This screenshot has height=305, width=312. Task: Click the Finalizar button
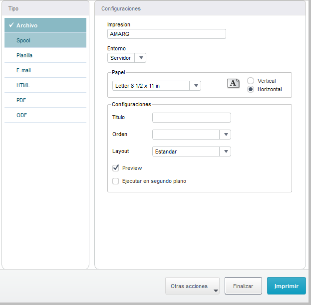coord(243,286)
